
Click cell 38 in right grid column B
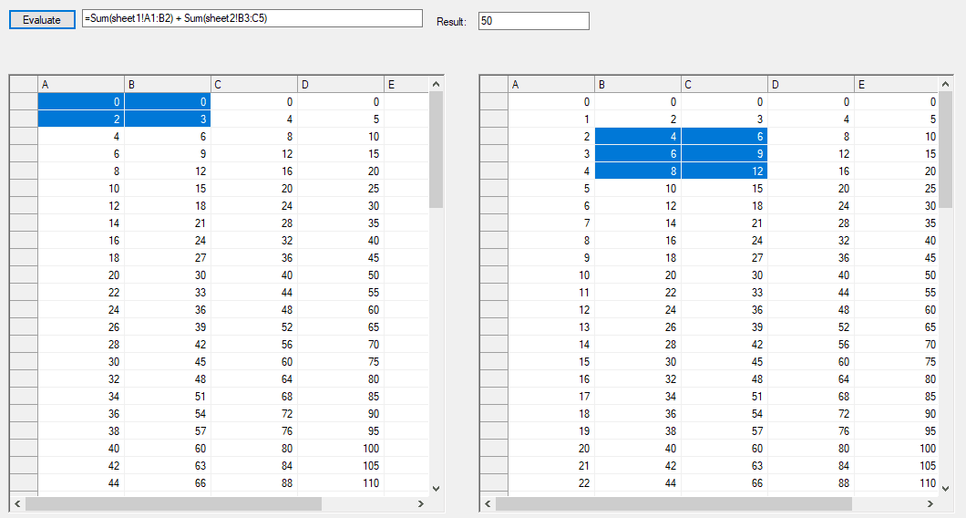pyautogui.click(x=638, y=431)
